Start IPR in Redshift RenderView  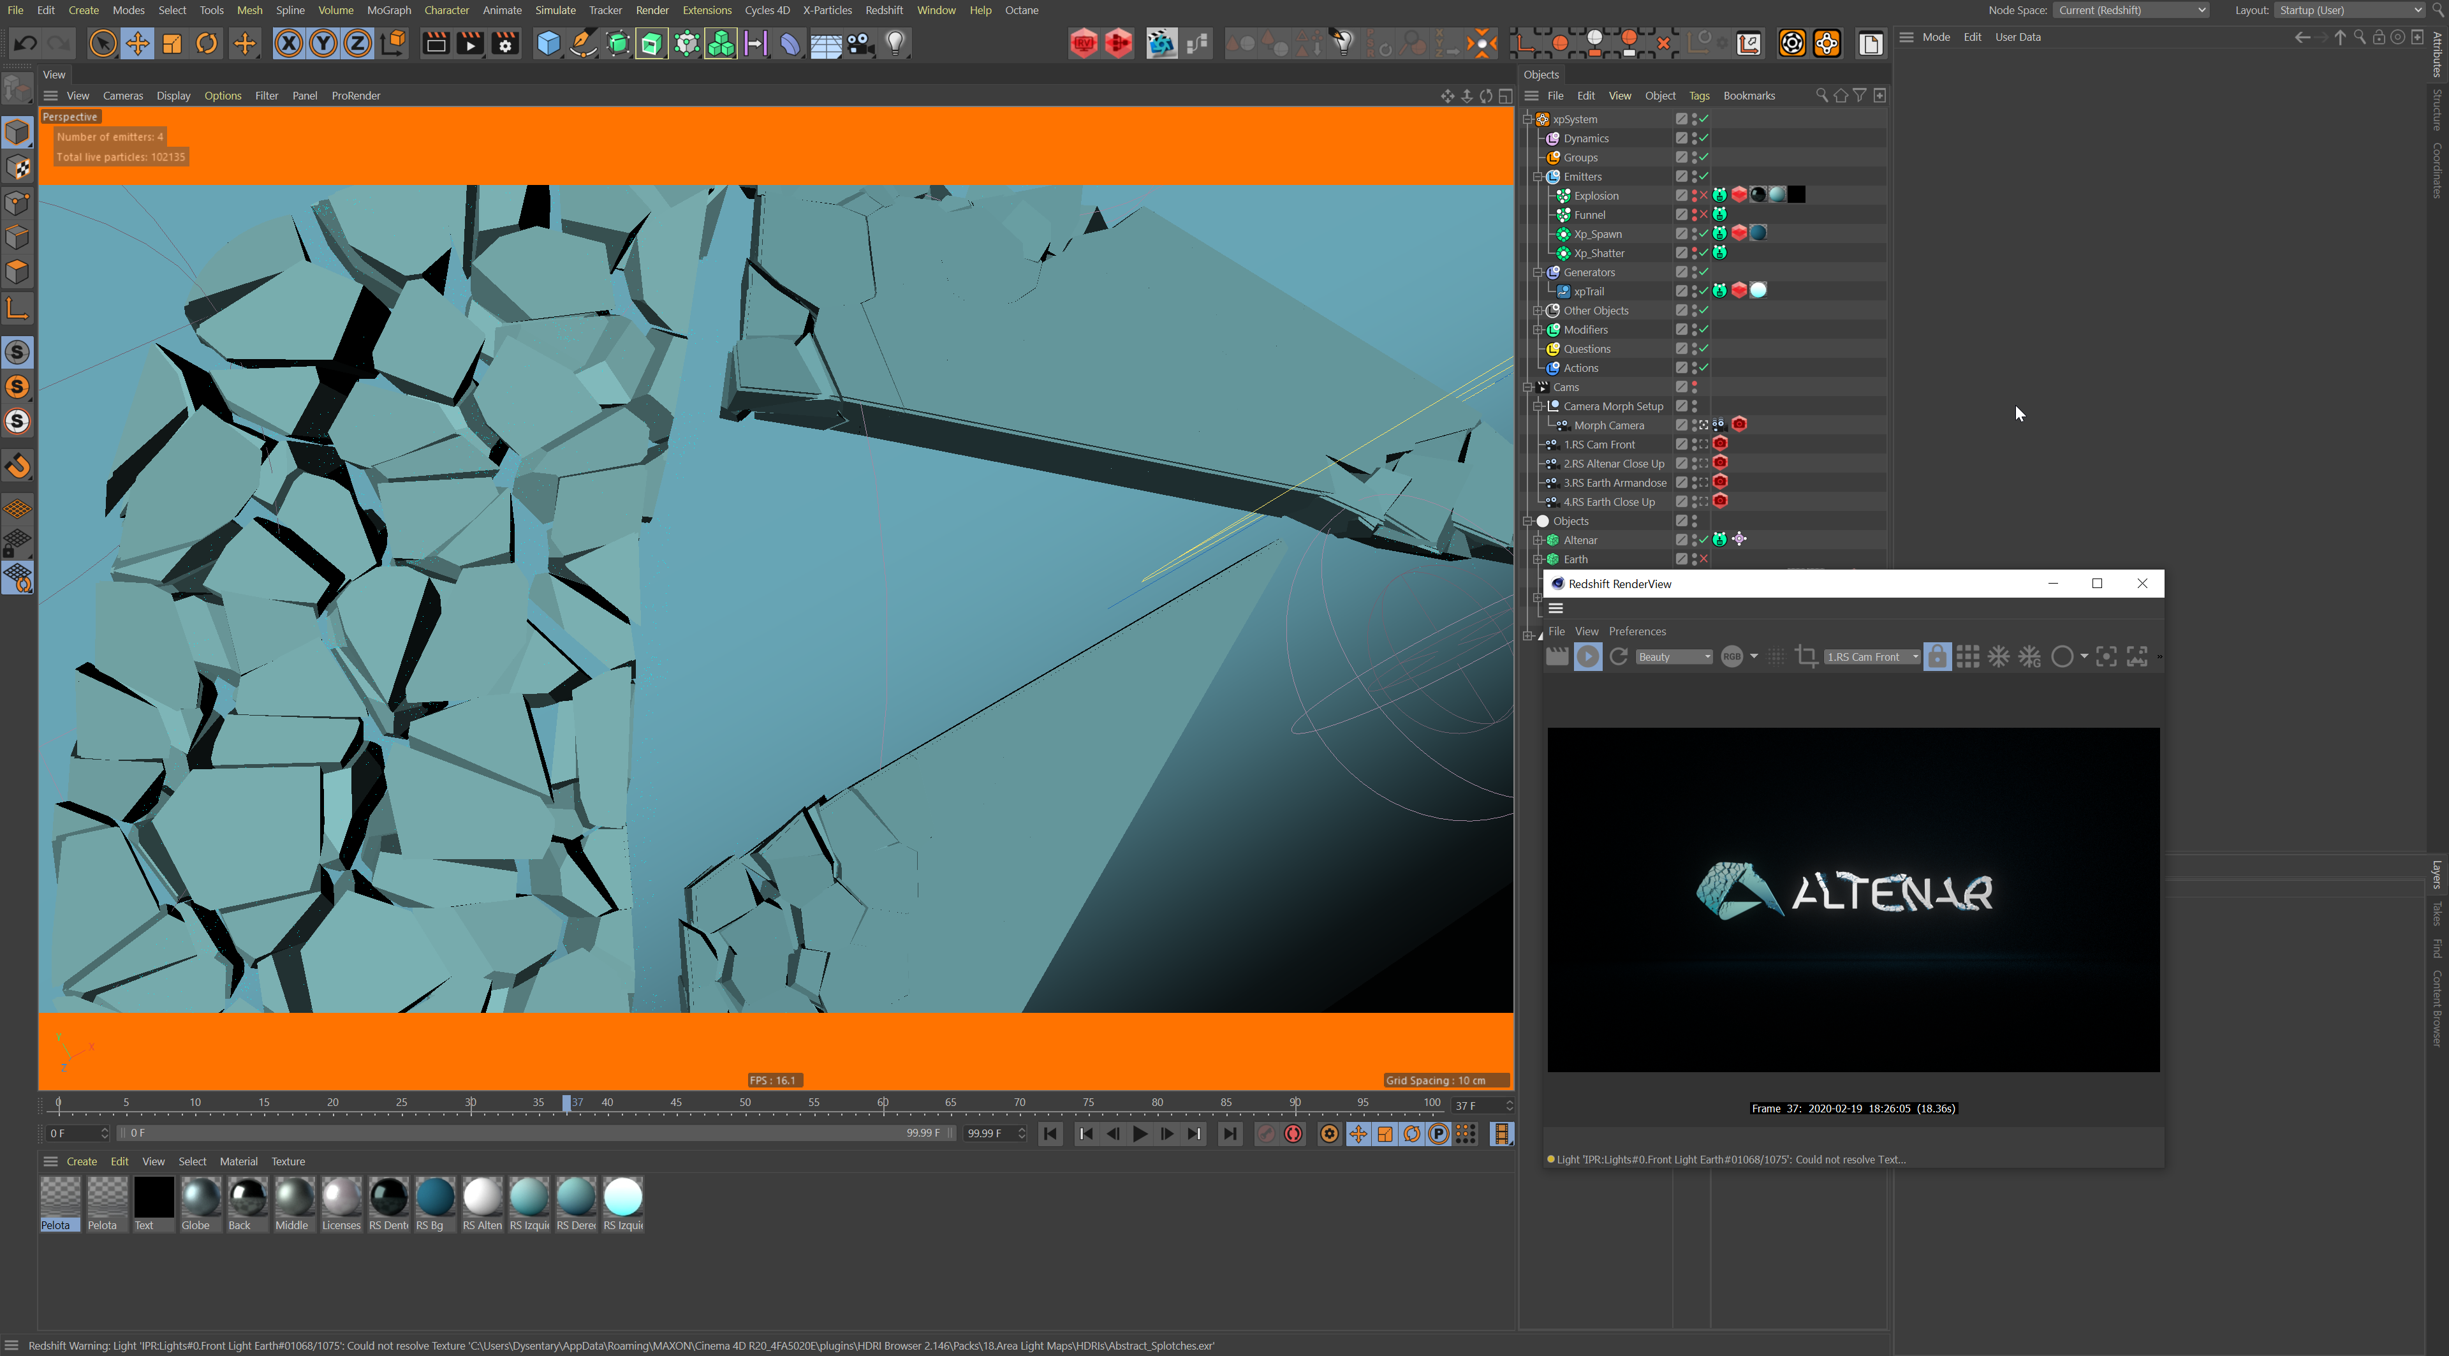pos(1587,657)
